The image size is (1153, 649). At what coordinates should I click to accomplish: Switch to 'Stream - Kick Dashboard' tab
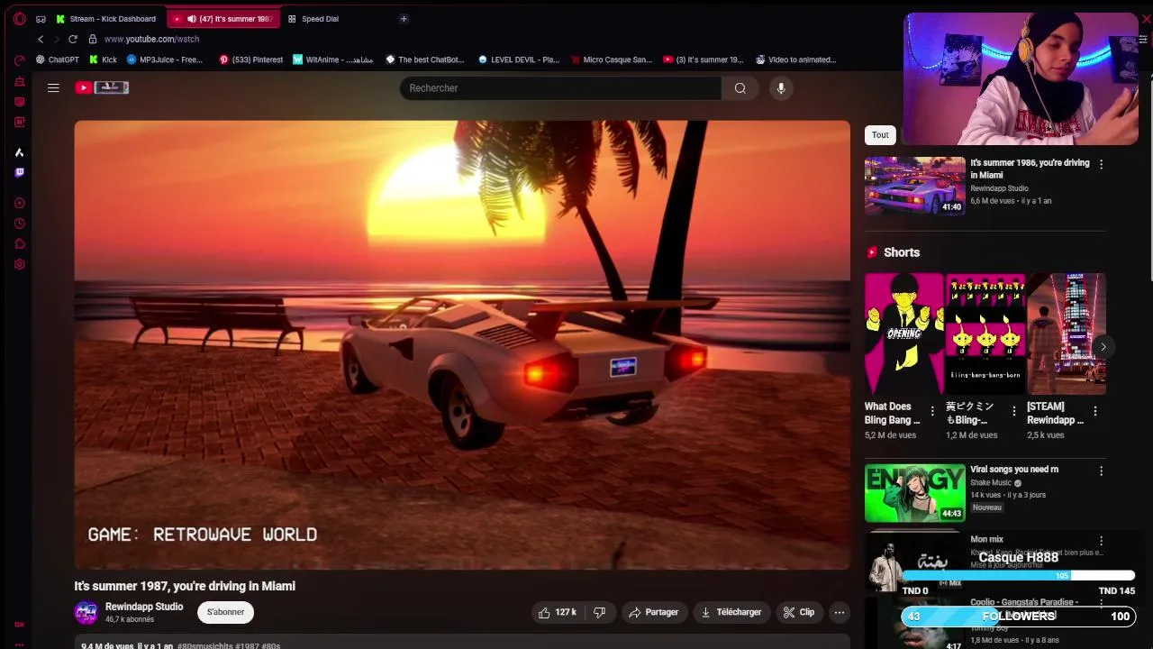click(106, 19)
